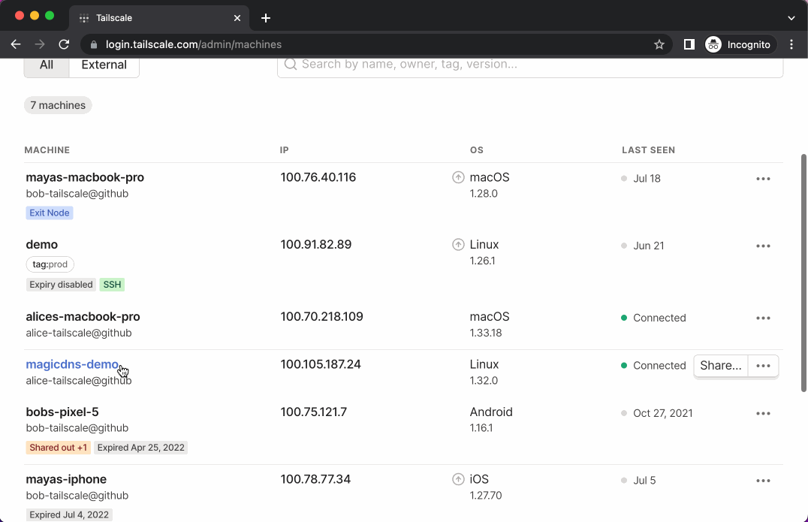Viewport: 808px width, 522px height.
Task: Open a new browser tab
Action: tap(266, 18)
